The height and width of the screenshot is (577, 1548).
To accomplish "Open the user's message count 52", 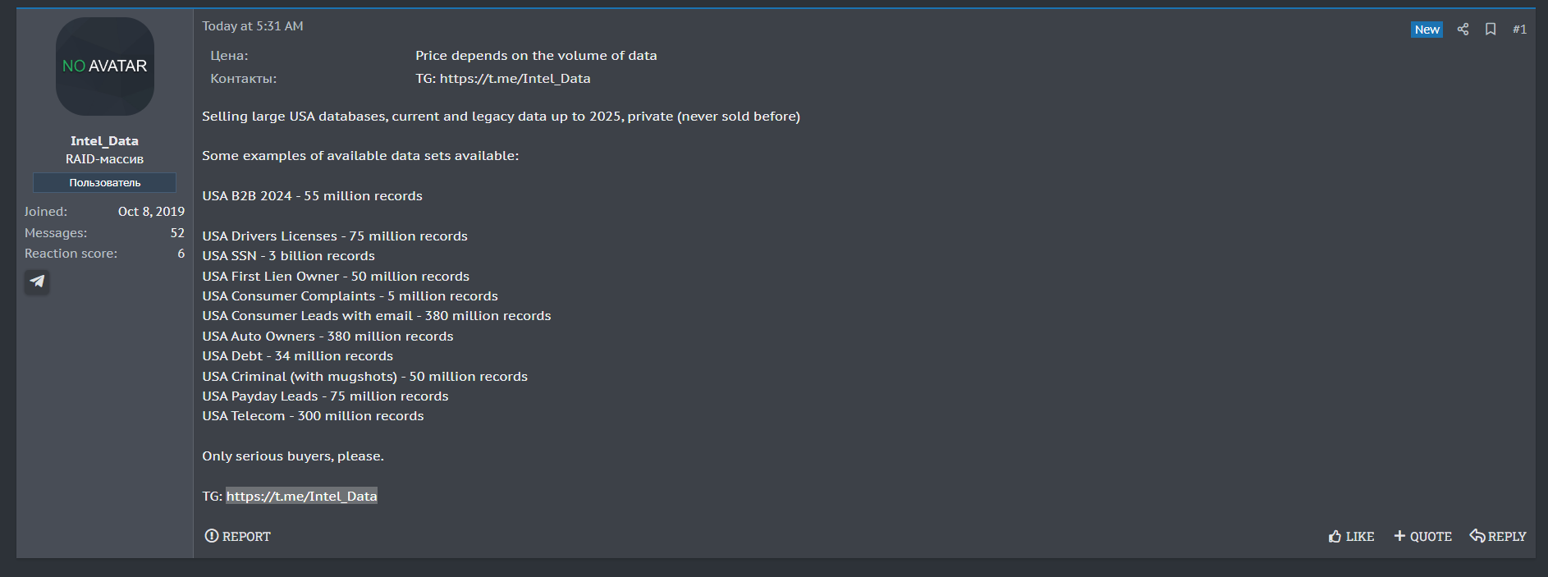I will [x=177, y=233].
